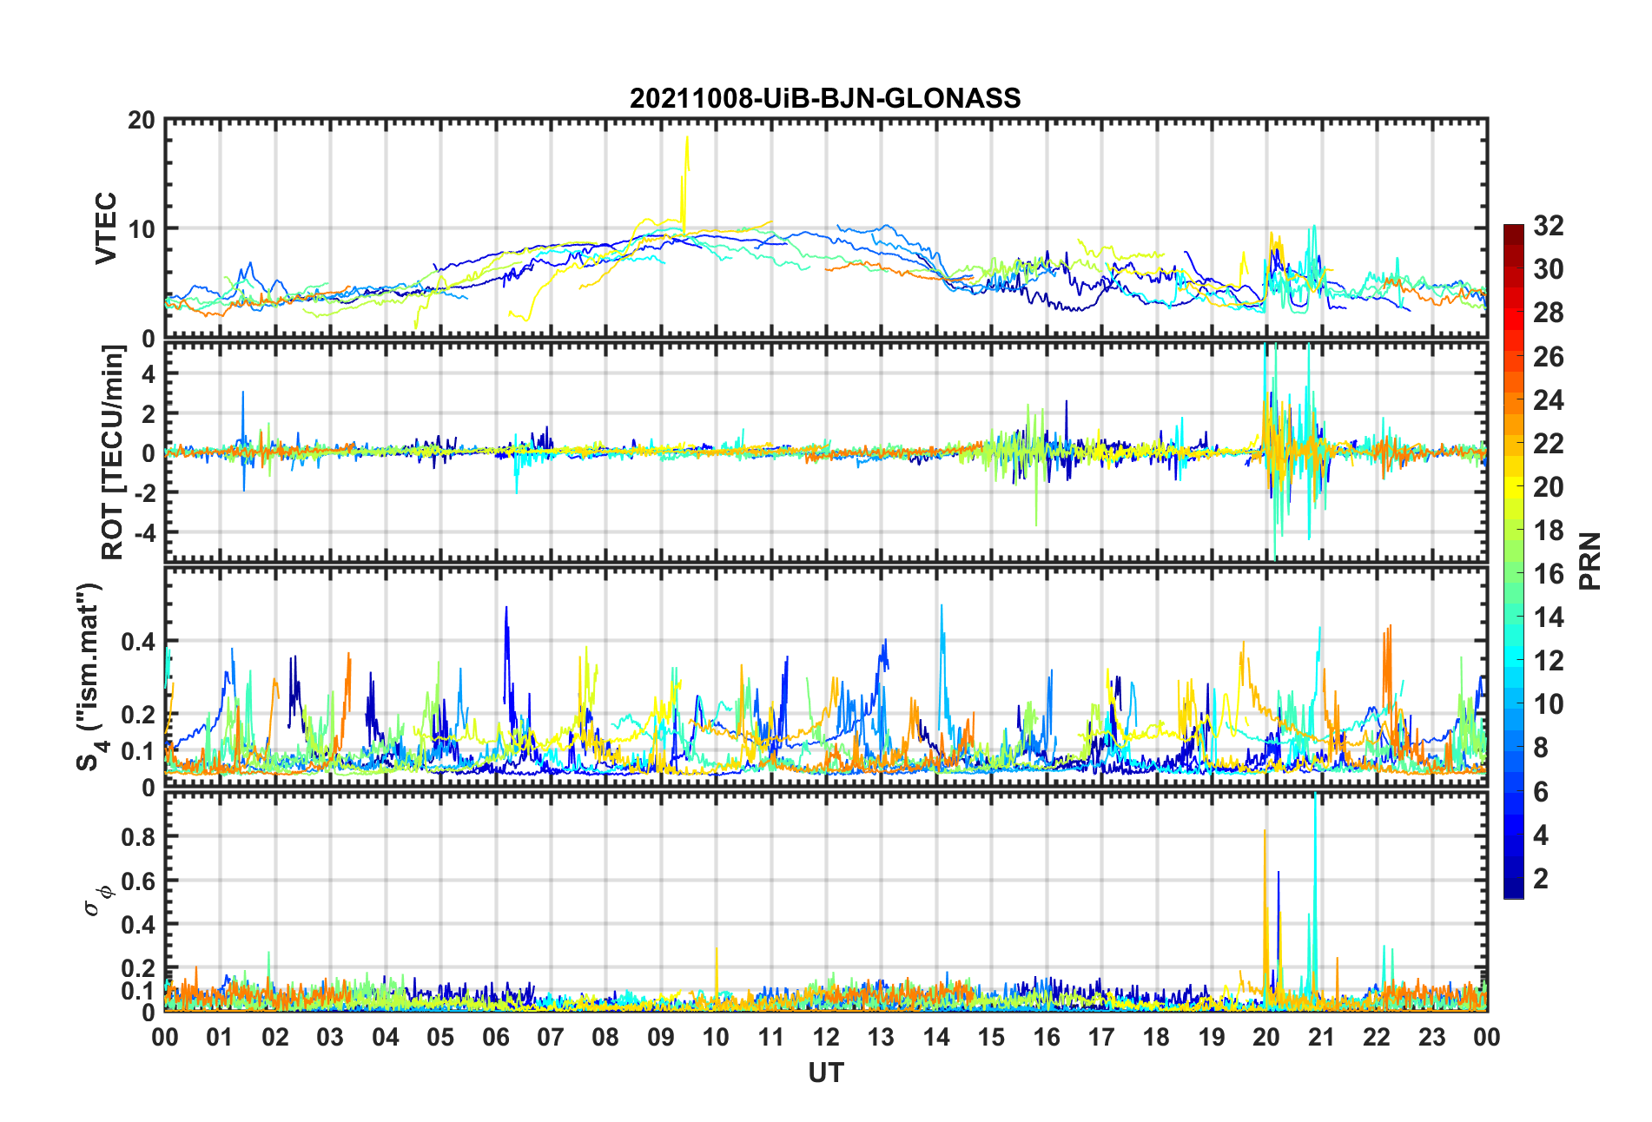1652x1122 pixels.
Task: Select UT axis hour tick 13
Action: (882, 1037)
